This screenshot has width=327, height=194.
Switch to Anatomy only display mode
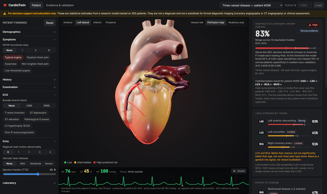point(236,23)
